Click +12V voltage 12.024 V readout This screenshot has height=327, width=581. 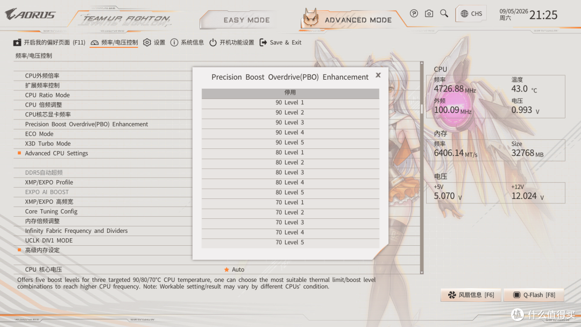(x=528, y=196)
